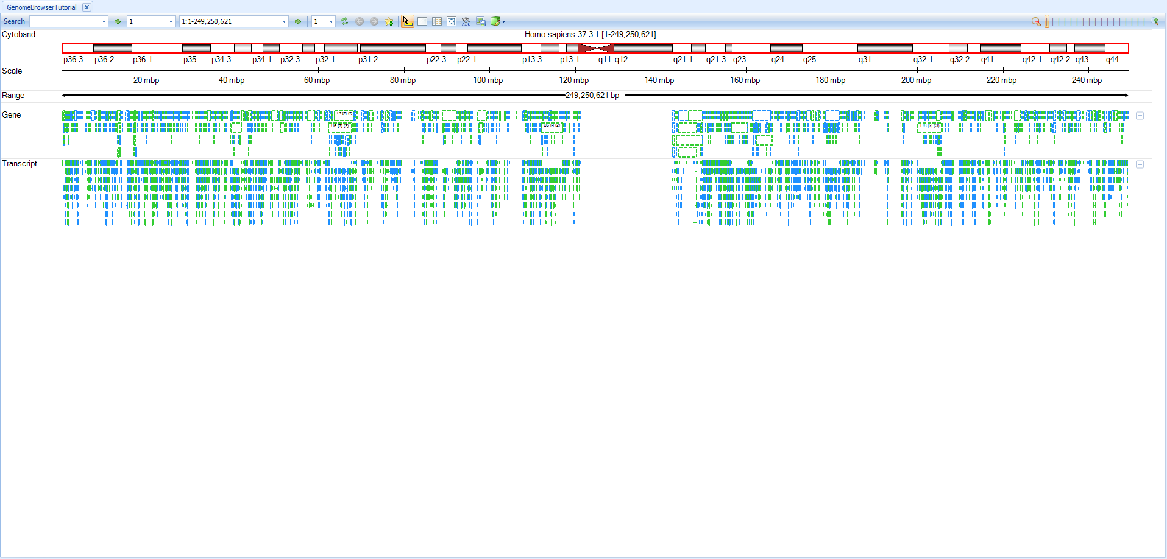1167x559 pixels.
Task: Open the chromosome number dropdown
Action: click(171, 21)
